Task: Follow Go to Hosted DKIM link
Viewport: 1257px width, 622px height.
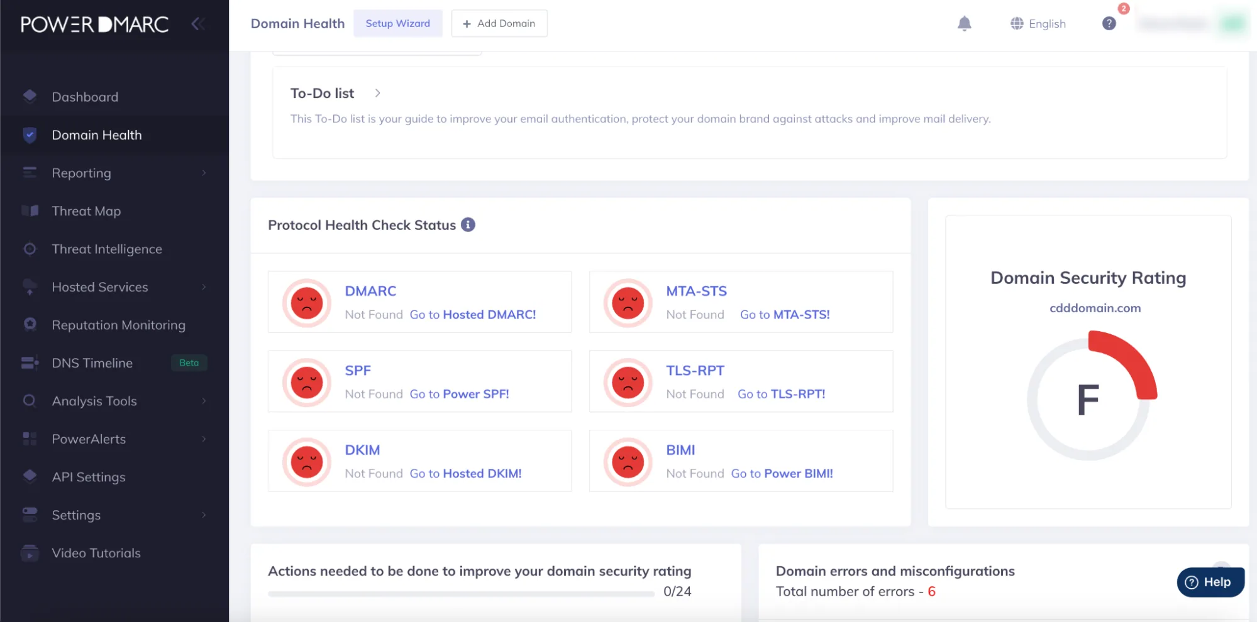Action: [465, 473]
